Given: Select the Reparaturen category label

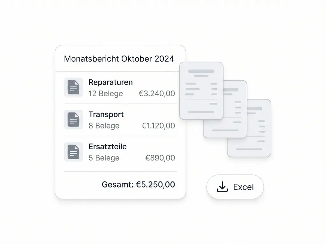Looking at the screenshot, I should 110,82.
